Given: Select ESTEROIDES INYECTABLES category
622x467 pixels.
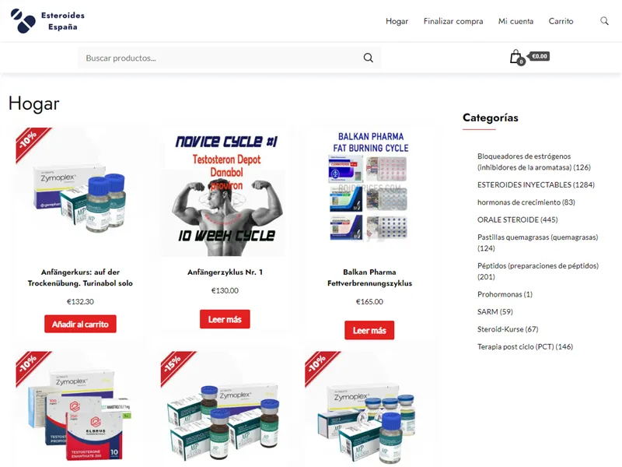Looking at the screenshot, I should pyautogui.click(x=536, y=184).
